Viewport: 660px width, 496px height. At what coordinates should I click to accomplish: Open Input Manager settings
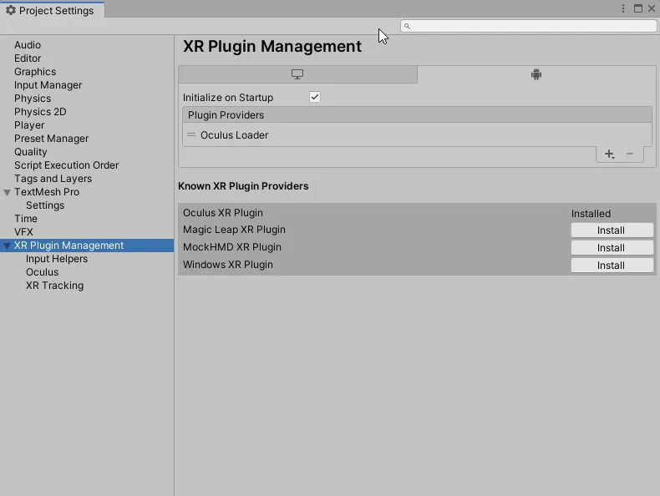(x=48, y=85)
